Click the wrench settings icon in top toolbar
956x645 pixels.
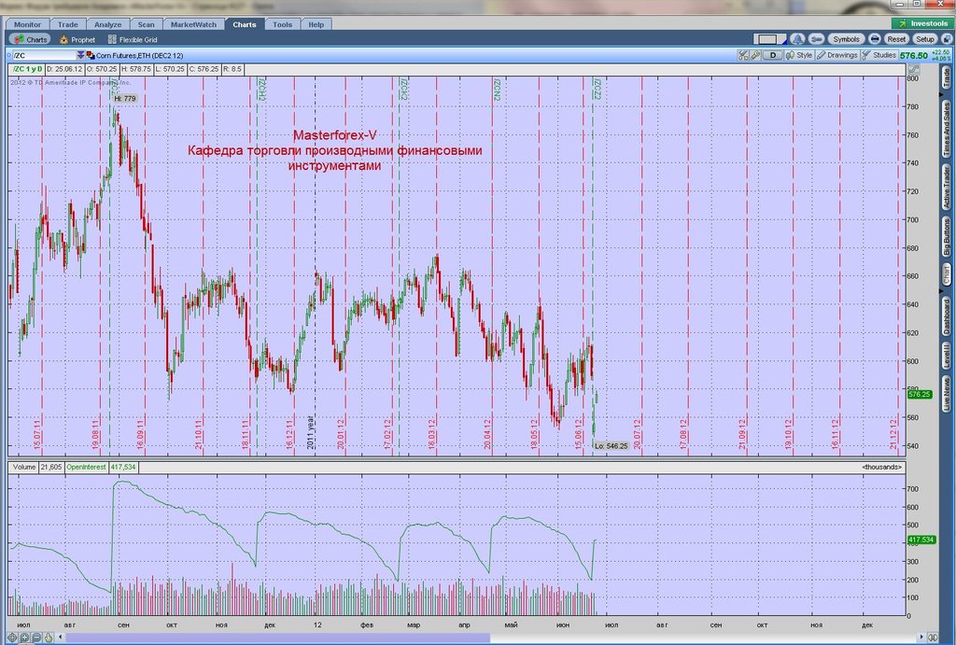point(816,39)
